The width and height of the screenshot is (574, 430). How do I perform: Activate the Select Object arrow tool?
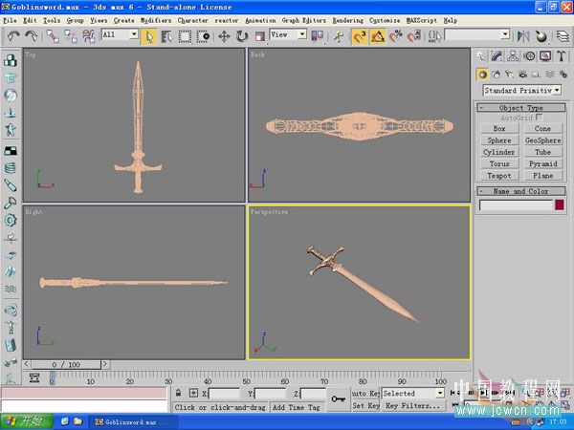149,36
